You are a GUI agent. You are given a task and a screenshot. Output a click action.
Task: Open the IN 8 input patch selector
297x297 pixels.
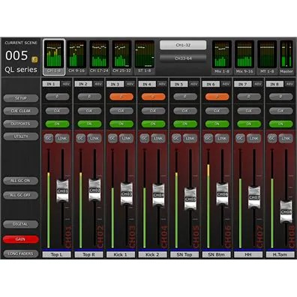[x=274, y=84]
